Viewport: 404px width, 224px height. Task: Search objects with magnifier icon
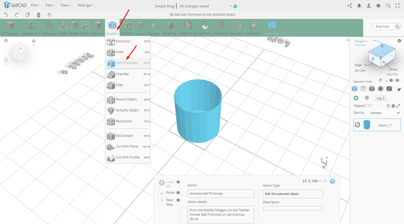388,106
